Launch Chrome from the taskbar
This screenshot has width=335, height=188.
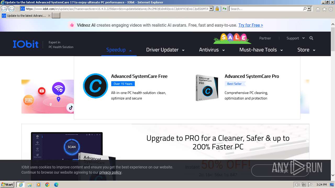coord(47,185)
